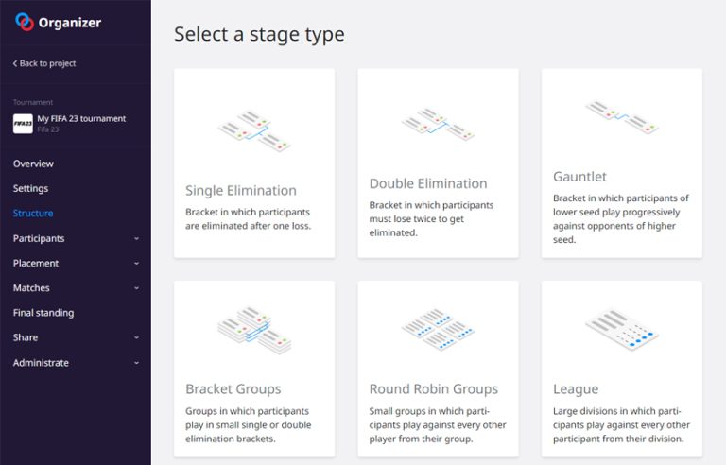Expand the Administrate menu chevron
Image resolution: width=726 pixels, height=465 pixels.
[x=137, y=363]
